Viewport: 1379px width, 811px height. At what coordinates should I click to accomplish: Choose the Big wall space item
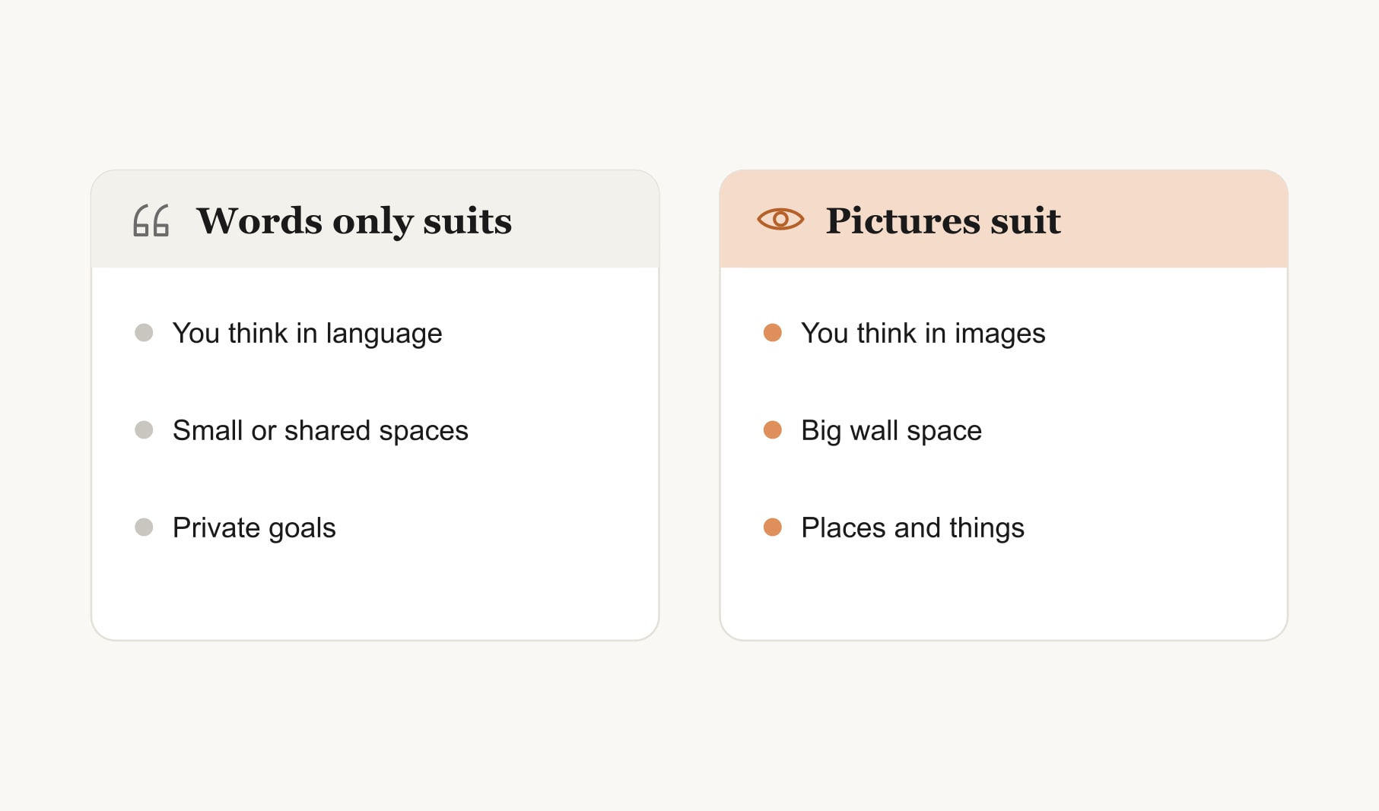891,431
